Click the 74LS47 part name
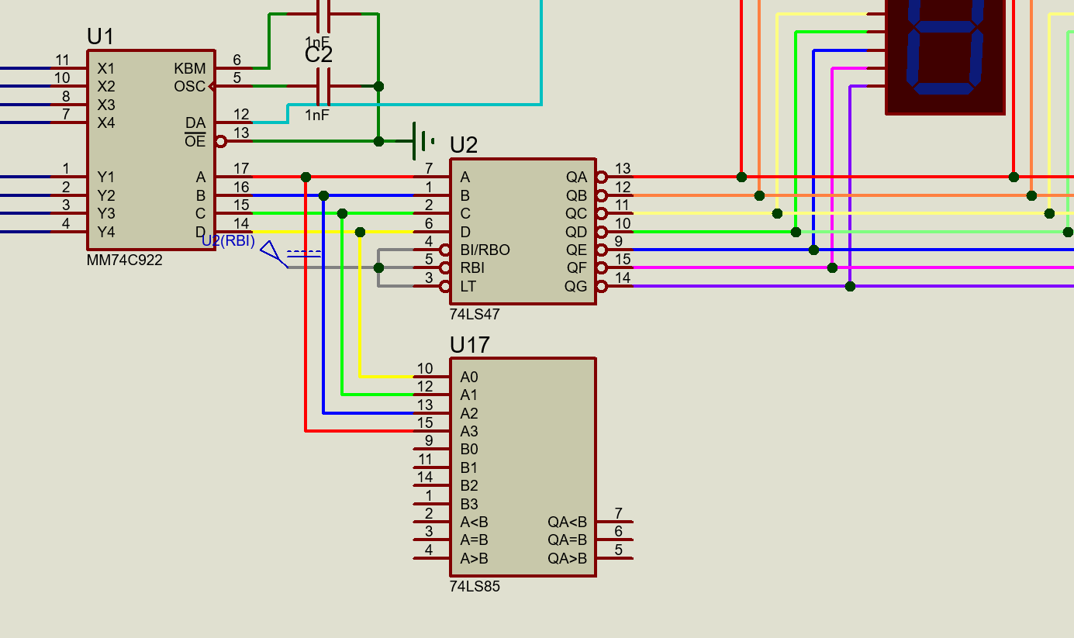Screen dimensions: 1074x638 [x=475, y=315]
